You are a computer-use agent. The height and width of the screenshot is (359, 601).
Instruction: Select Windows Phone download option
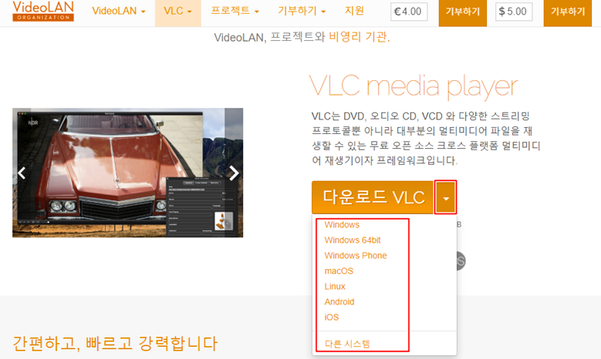(356, 256)
